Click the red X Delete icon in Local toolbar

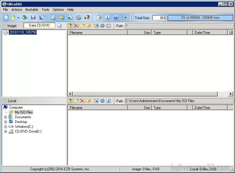coord(82,101)
